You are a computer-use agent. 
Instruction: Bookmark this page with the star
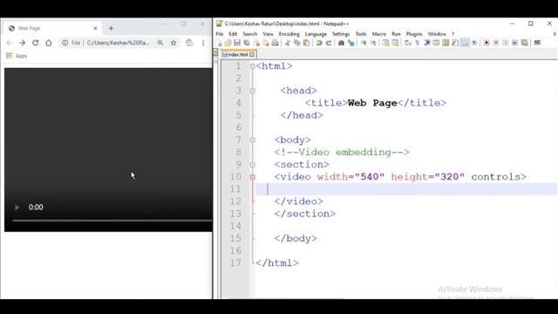point(174,43)
